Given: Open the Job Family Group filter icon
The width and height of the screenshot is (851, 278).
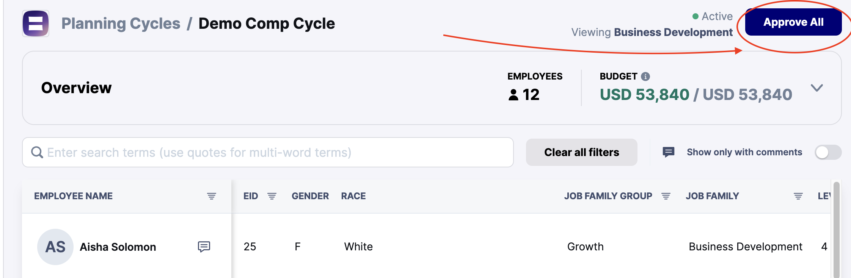Looking at the screenshot, I should pos(666,196).
